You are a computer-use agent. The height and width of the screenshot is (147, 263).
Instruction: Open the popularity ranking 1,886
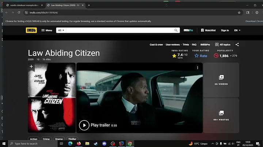click(225, 56)
